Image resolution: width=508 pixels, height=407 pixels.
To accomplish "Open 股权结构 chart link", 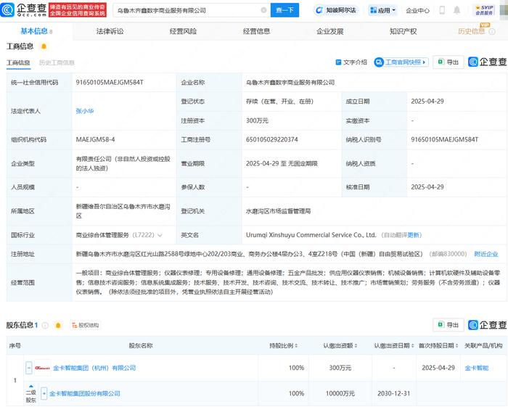I will pyautogui.click(x=85, y=326).
